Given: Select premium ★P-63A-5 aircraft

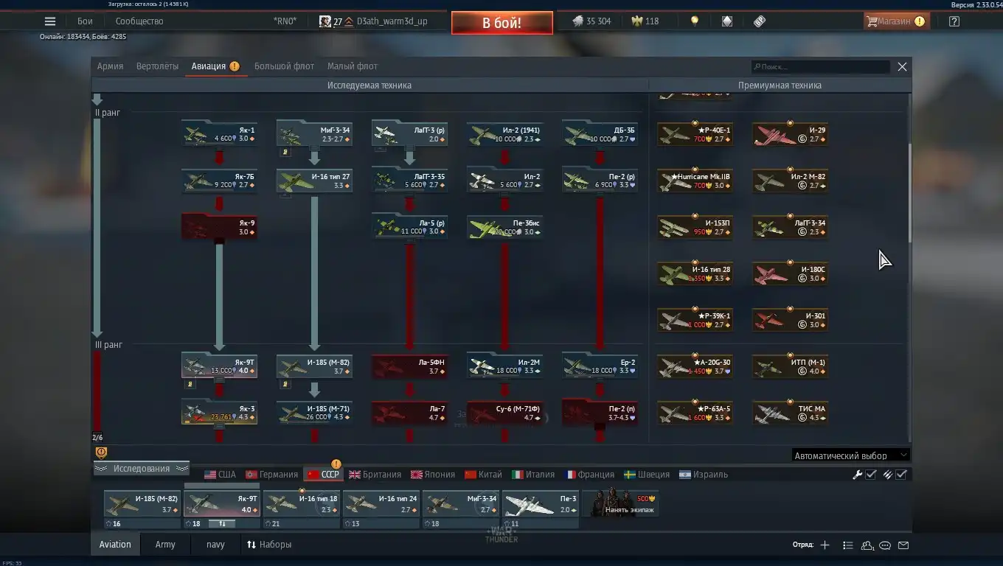Looking at the screenshot, I should 695,413.
